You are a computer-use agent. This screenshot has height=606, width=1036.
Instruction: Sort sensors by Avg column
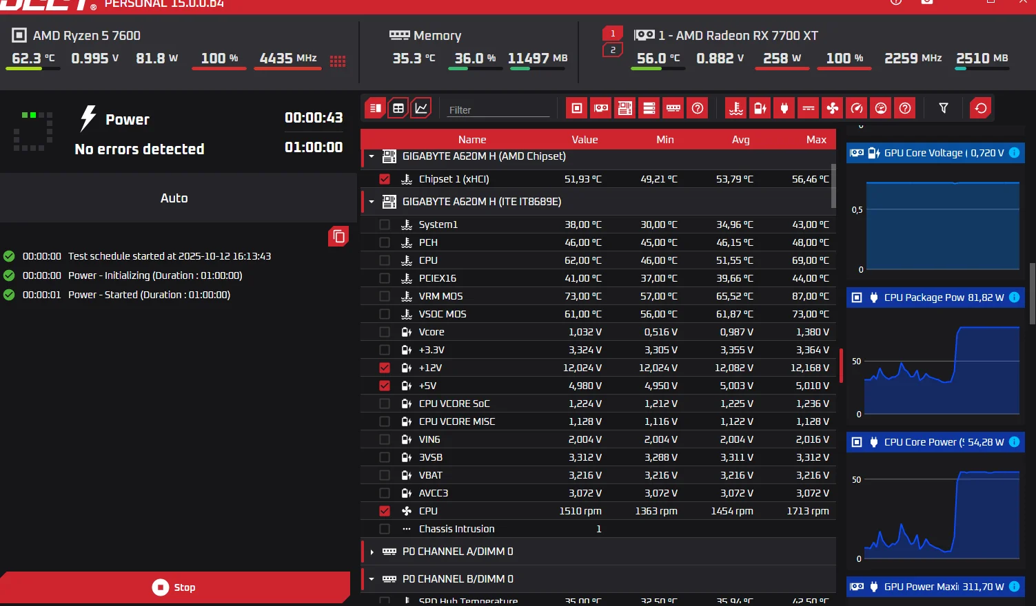click(741, 139)
